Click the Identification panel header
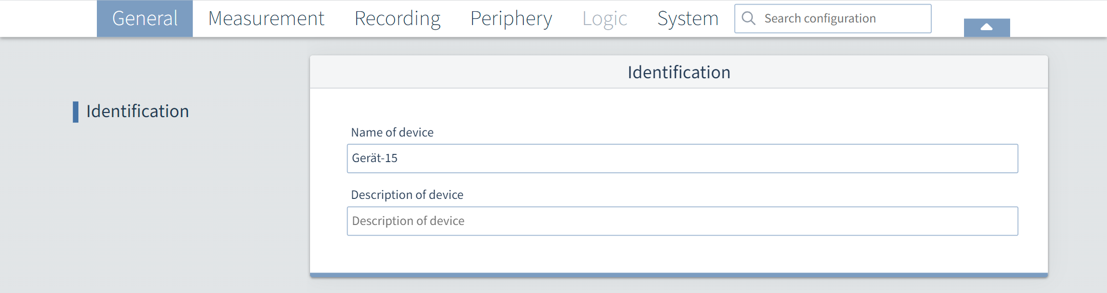This screenshot has height=293, width=1107. [679, 72]
